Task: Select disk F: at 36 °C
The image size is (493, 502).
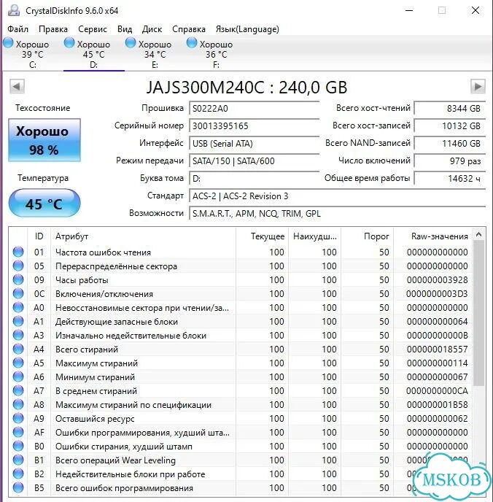Action: click(217, 53)
